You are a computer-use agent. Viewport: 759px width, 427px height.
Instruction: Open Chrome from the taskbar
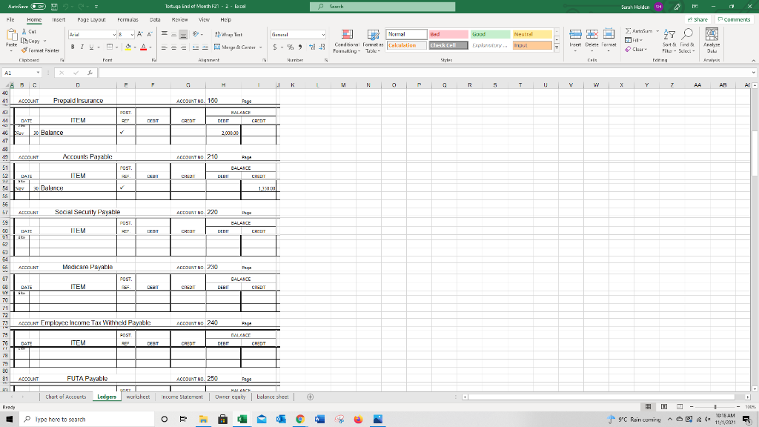300,420
